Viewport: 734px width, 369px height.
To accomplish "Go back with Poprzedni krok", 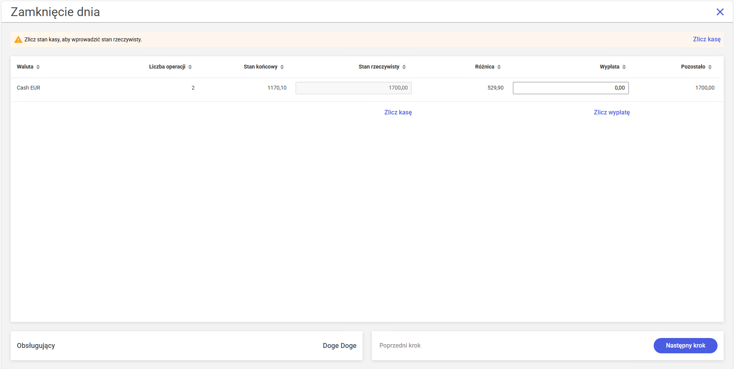I will 400,345.
